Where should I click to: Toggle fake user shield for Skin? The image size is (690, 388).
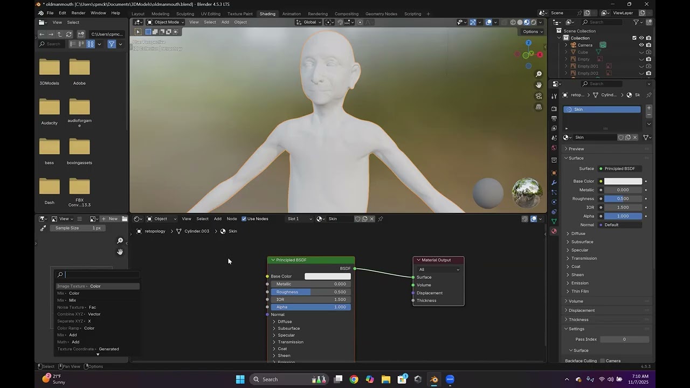(621, 137)
